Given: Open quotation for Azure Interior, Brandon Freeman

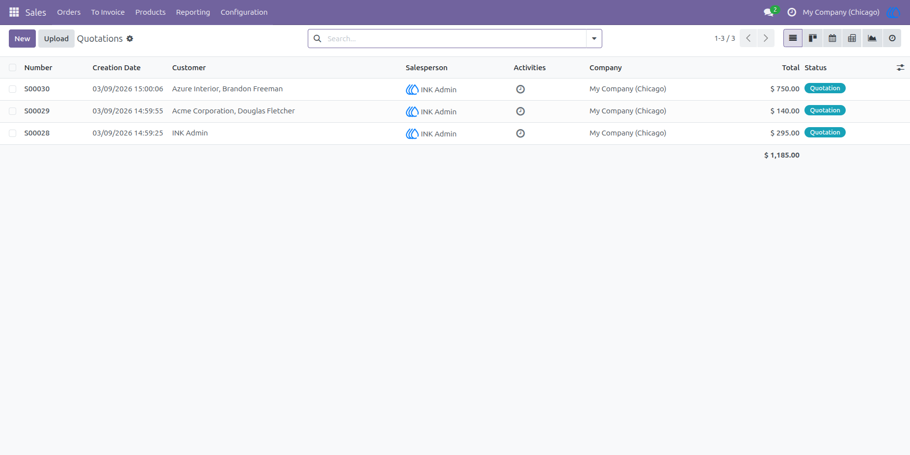Looking at the screenshot, I should coord(227,89).
